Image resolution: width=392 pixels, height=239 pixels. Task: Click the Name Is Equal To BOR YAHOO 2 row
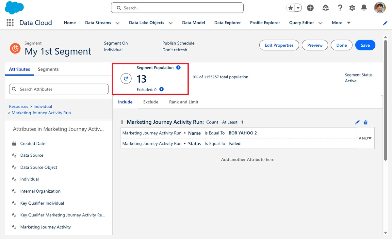[x=239, y=133]
